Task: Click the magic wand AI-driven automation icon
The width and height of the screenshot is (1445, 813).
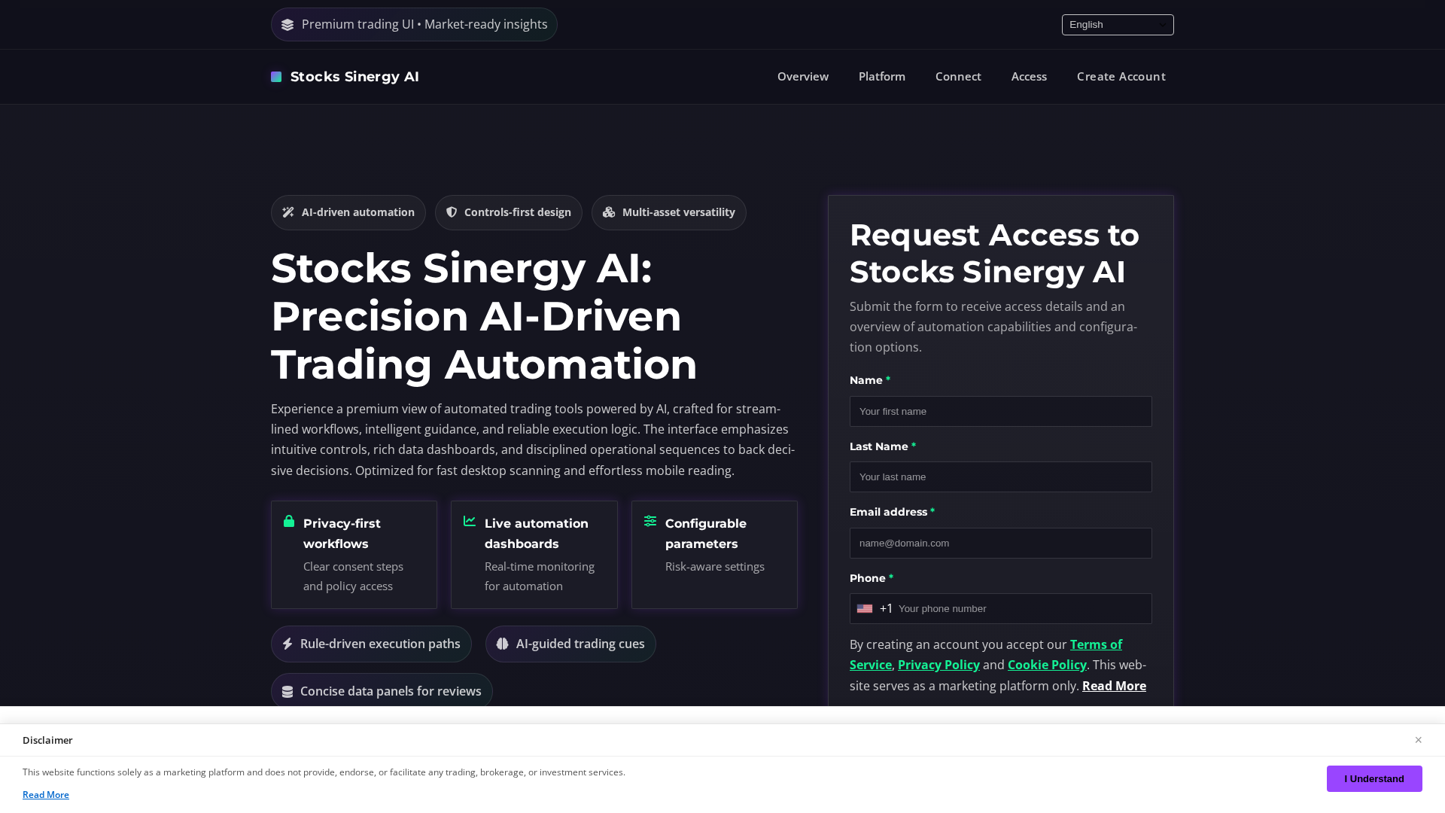Action: 288,212
